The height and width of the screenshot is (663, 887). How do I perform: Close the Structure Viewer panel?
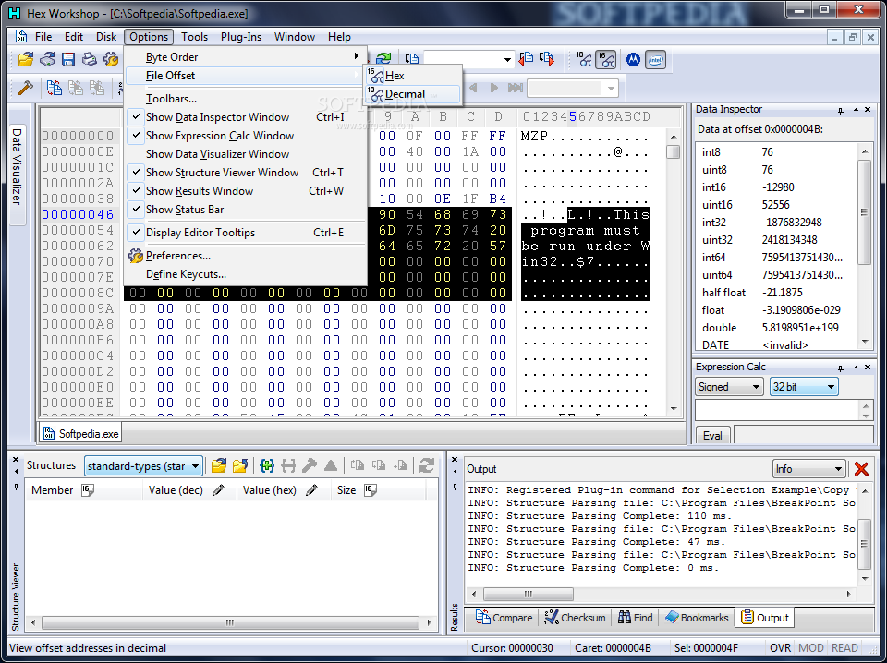(x=16, y=460)
